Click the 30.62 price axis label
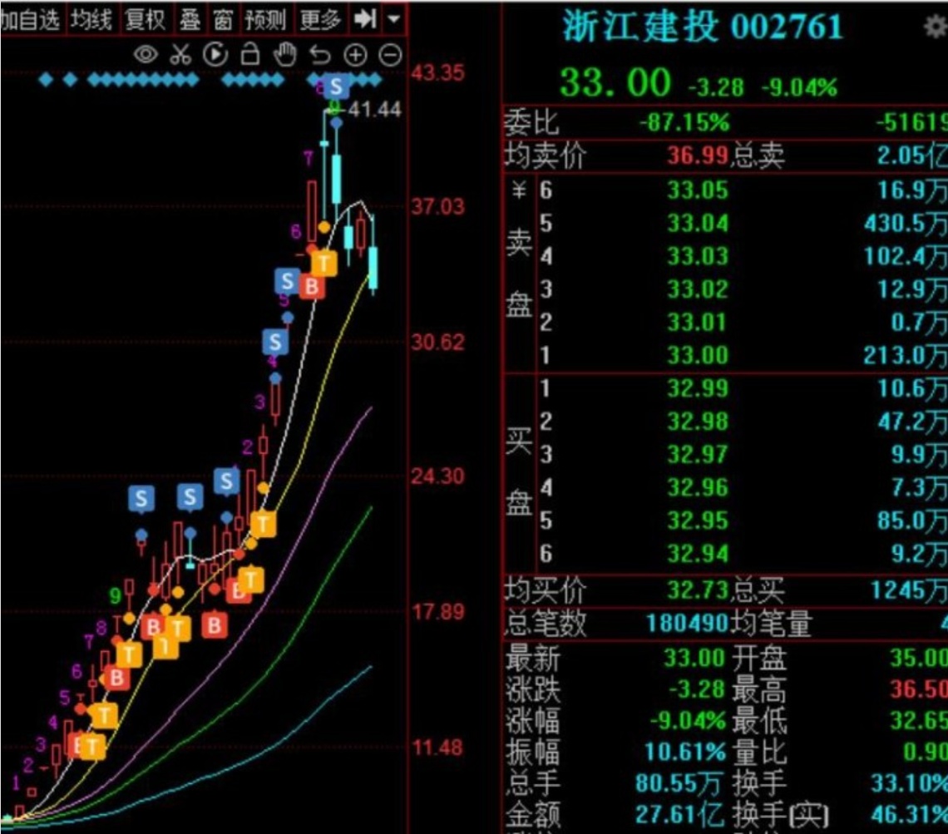Viewport: 948px width, 834px height. (437, 343)
